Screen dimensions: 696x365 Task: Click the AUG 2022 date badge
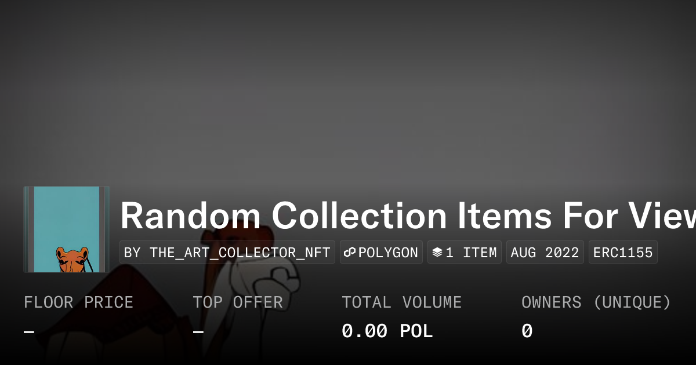coord(545,253)
